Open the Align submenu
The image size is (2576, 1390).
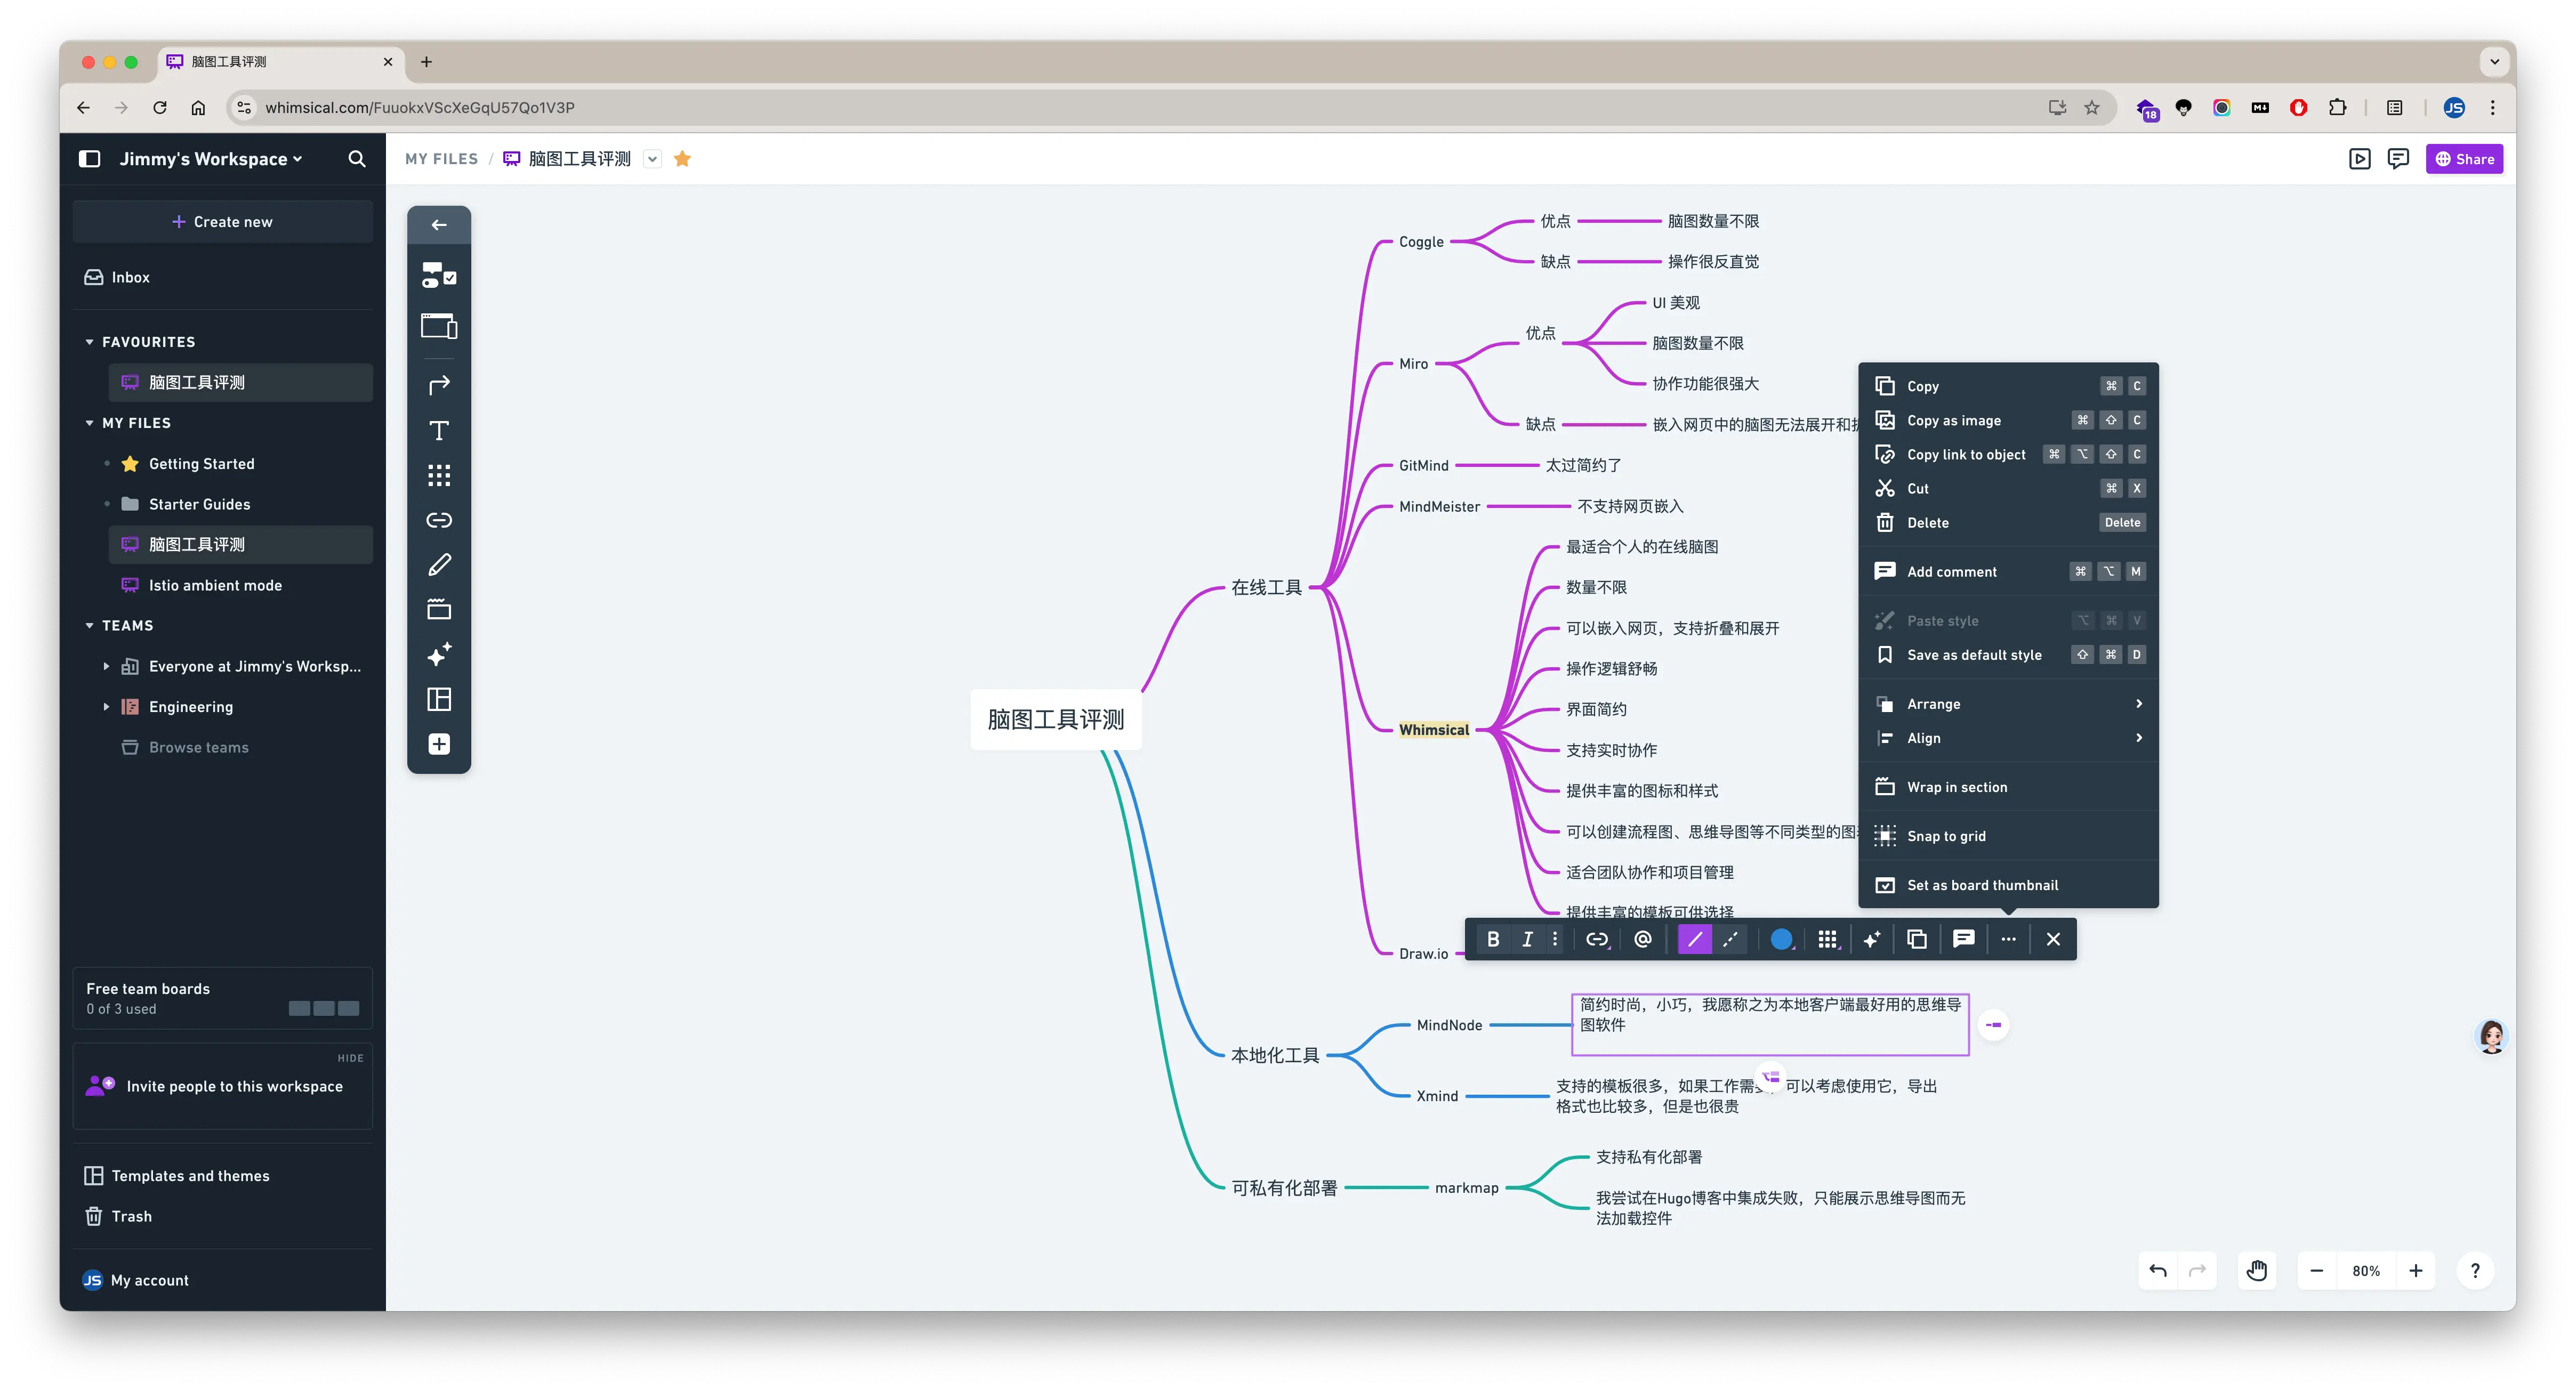click(x=2008, y=738)
